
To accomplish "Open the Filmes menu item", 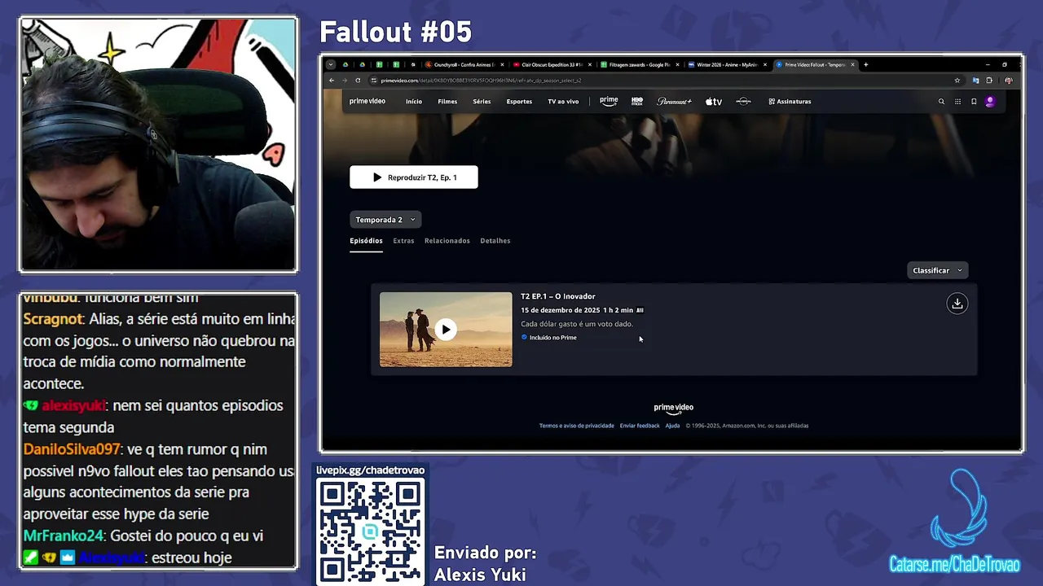I will [447, 102].
